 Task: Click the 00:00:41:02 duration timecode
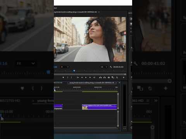coord(118,67)
